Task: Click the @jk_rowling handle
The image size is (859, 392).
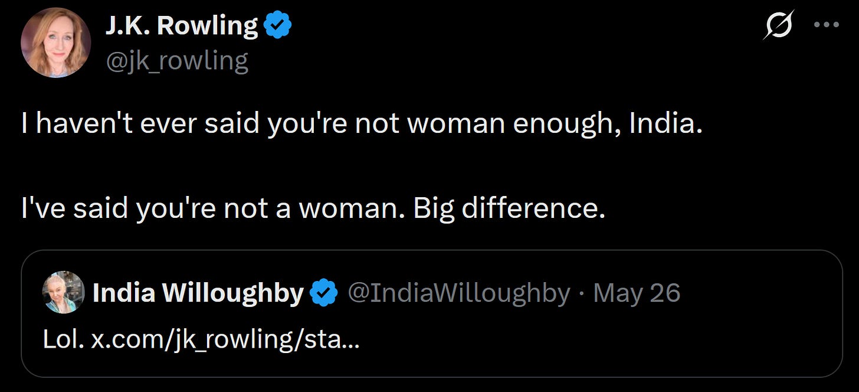Action: point(177,61)
